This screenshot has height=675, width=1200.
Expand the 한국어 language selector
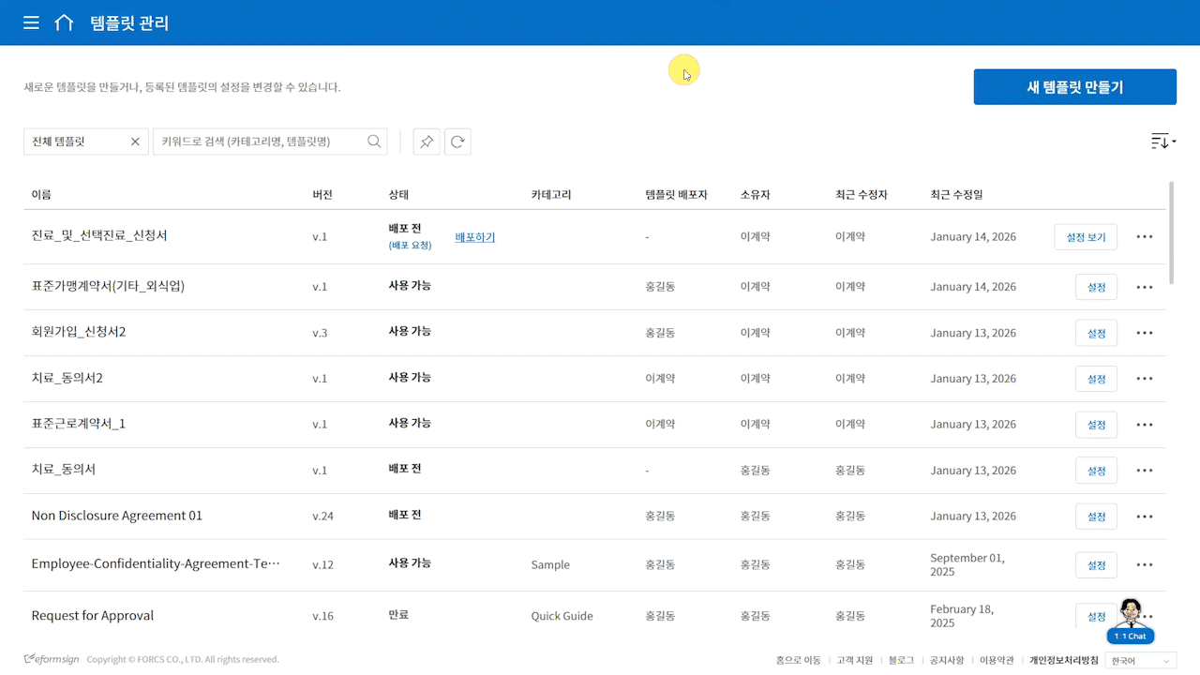pos(1140,661)
